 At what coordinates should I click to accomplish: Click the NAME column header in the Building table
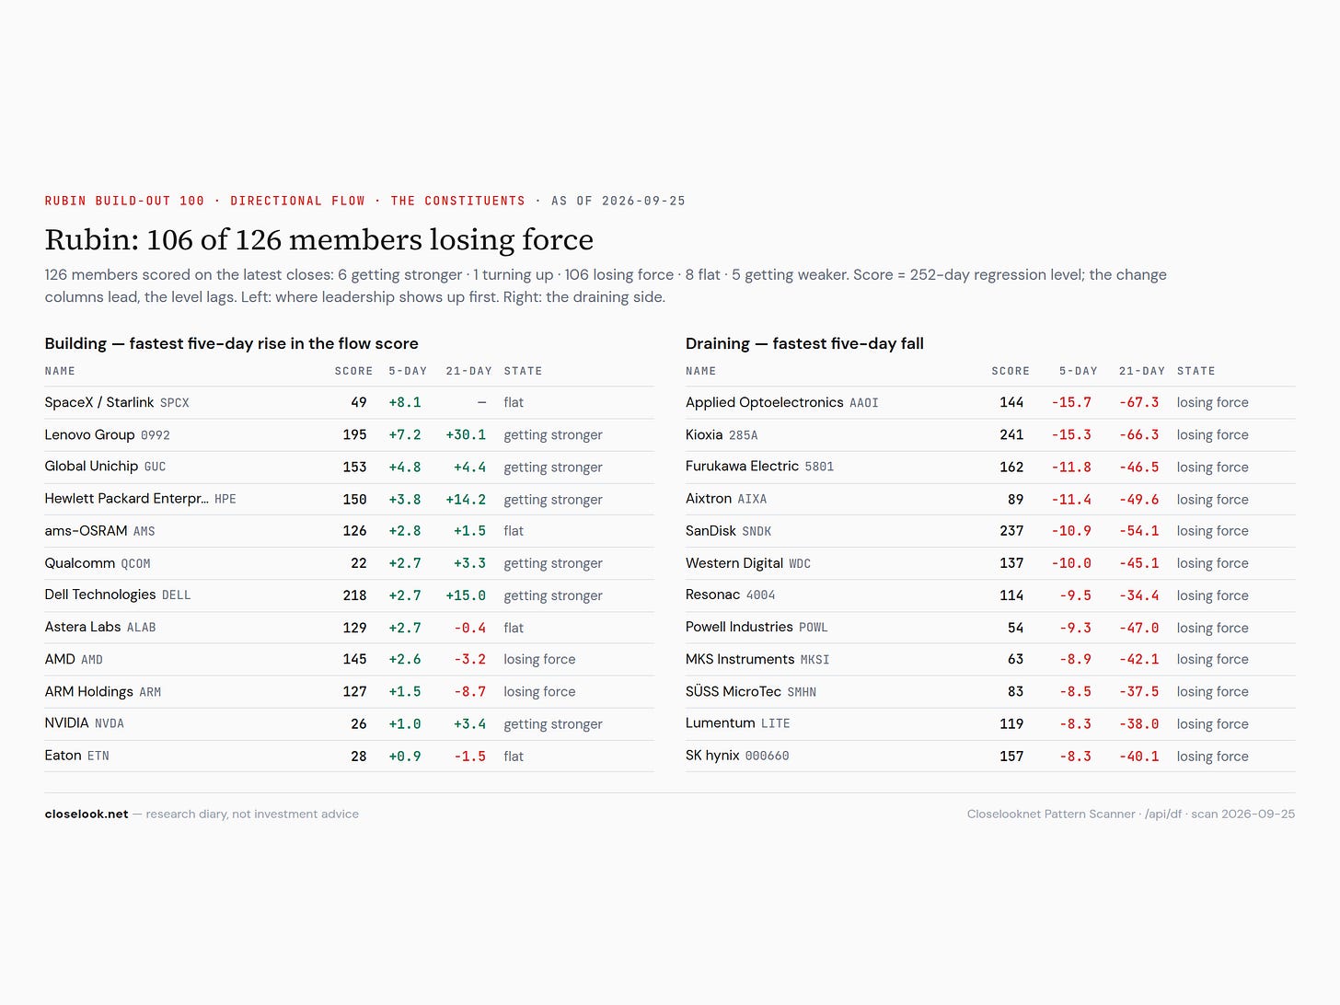pos(60,371)
